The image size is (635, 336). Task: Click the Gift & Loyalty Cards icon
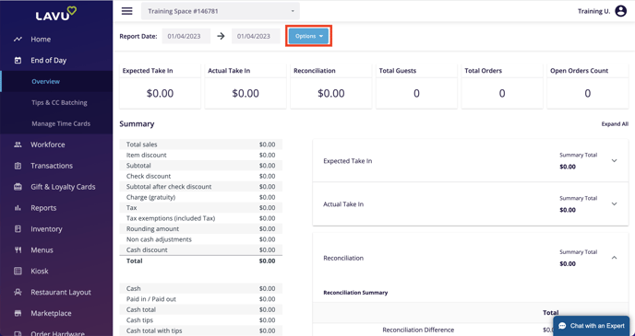(x=18, y=187)
